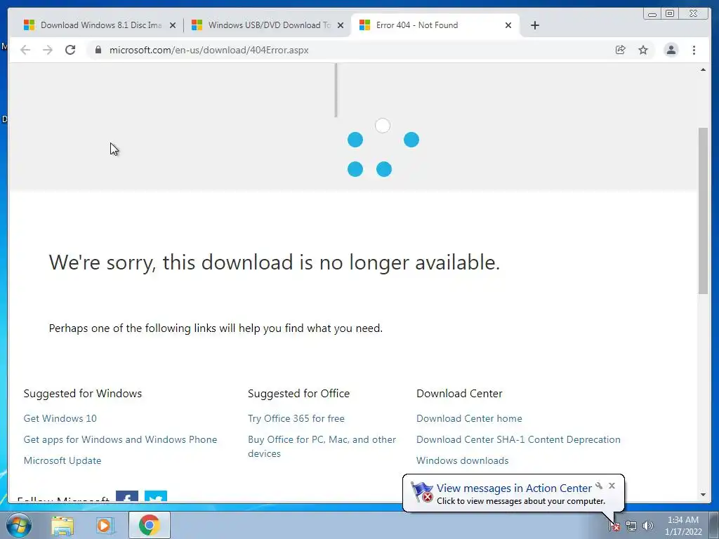The width and height of the screenshot is (719, 539).
Task: Open Download Center SHA-1 Content Deprecation link
Action: [518, 439]
